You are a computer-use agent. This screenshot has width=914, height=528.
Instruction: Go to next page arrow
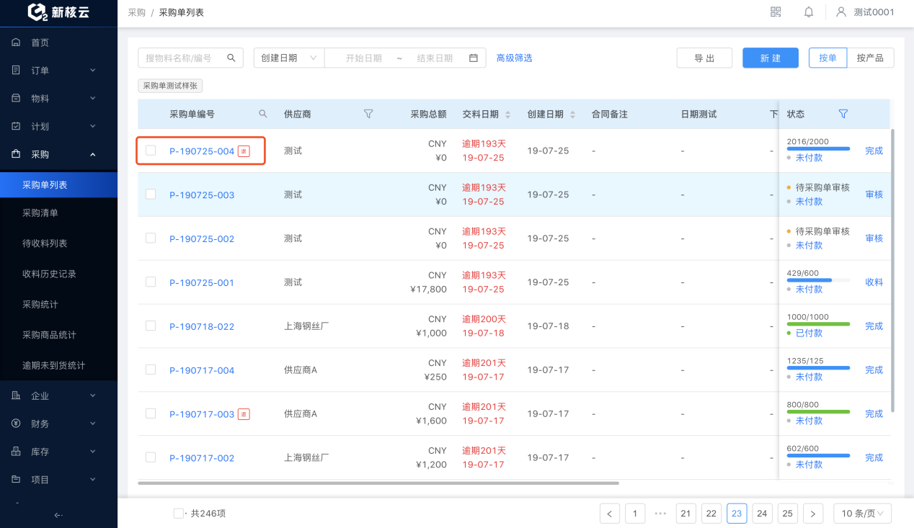813,514
